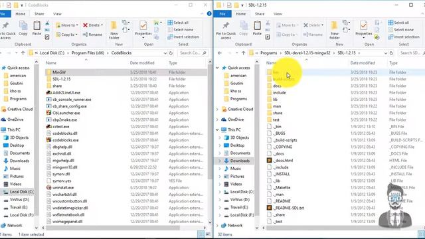
Task: Open address bar history dropdown in CodeBlocks window
Action: 165,53
